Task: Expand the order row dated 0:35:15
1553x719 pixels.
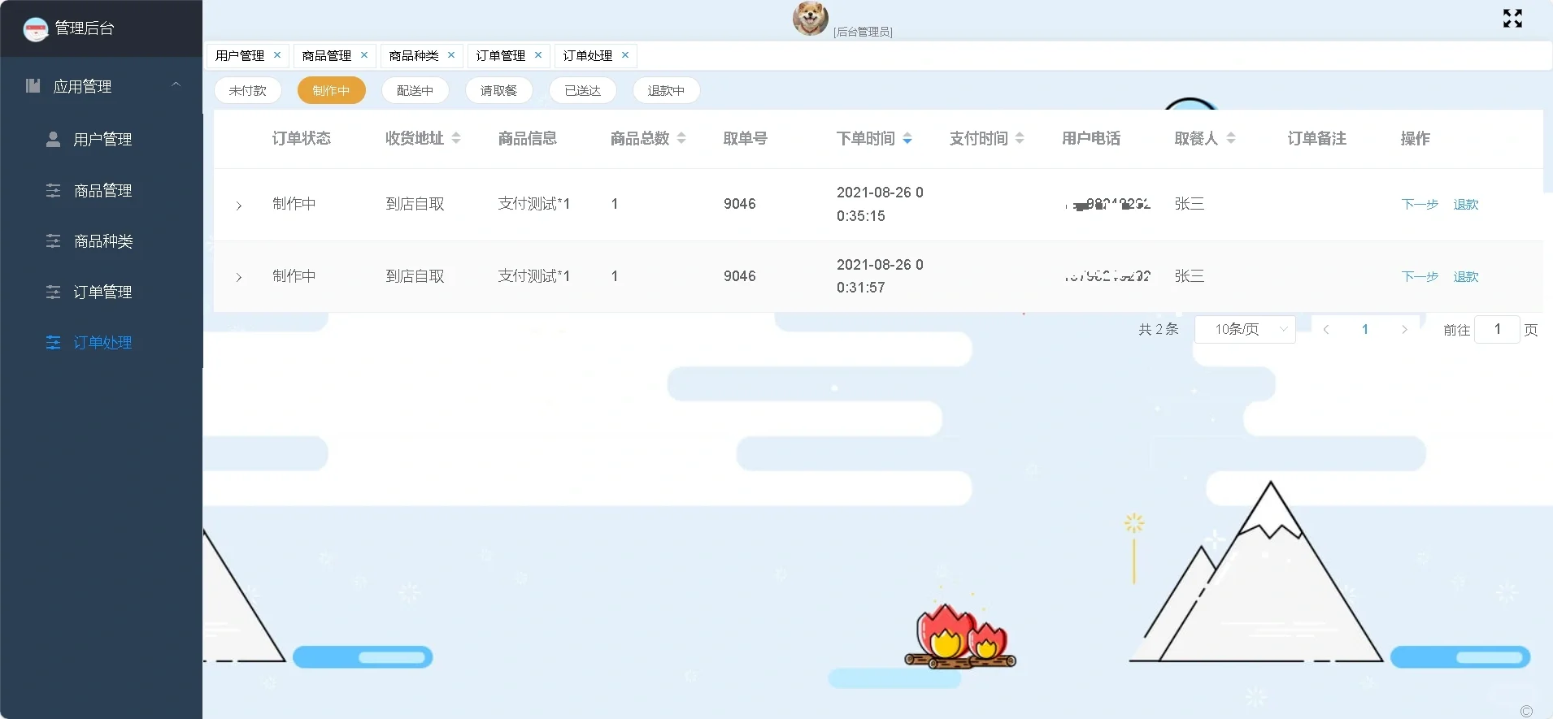Action: coord(239,206)
